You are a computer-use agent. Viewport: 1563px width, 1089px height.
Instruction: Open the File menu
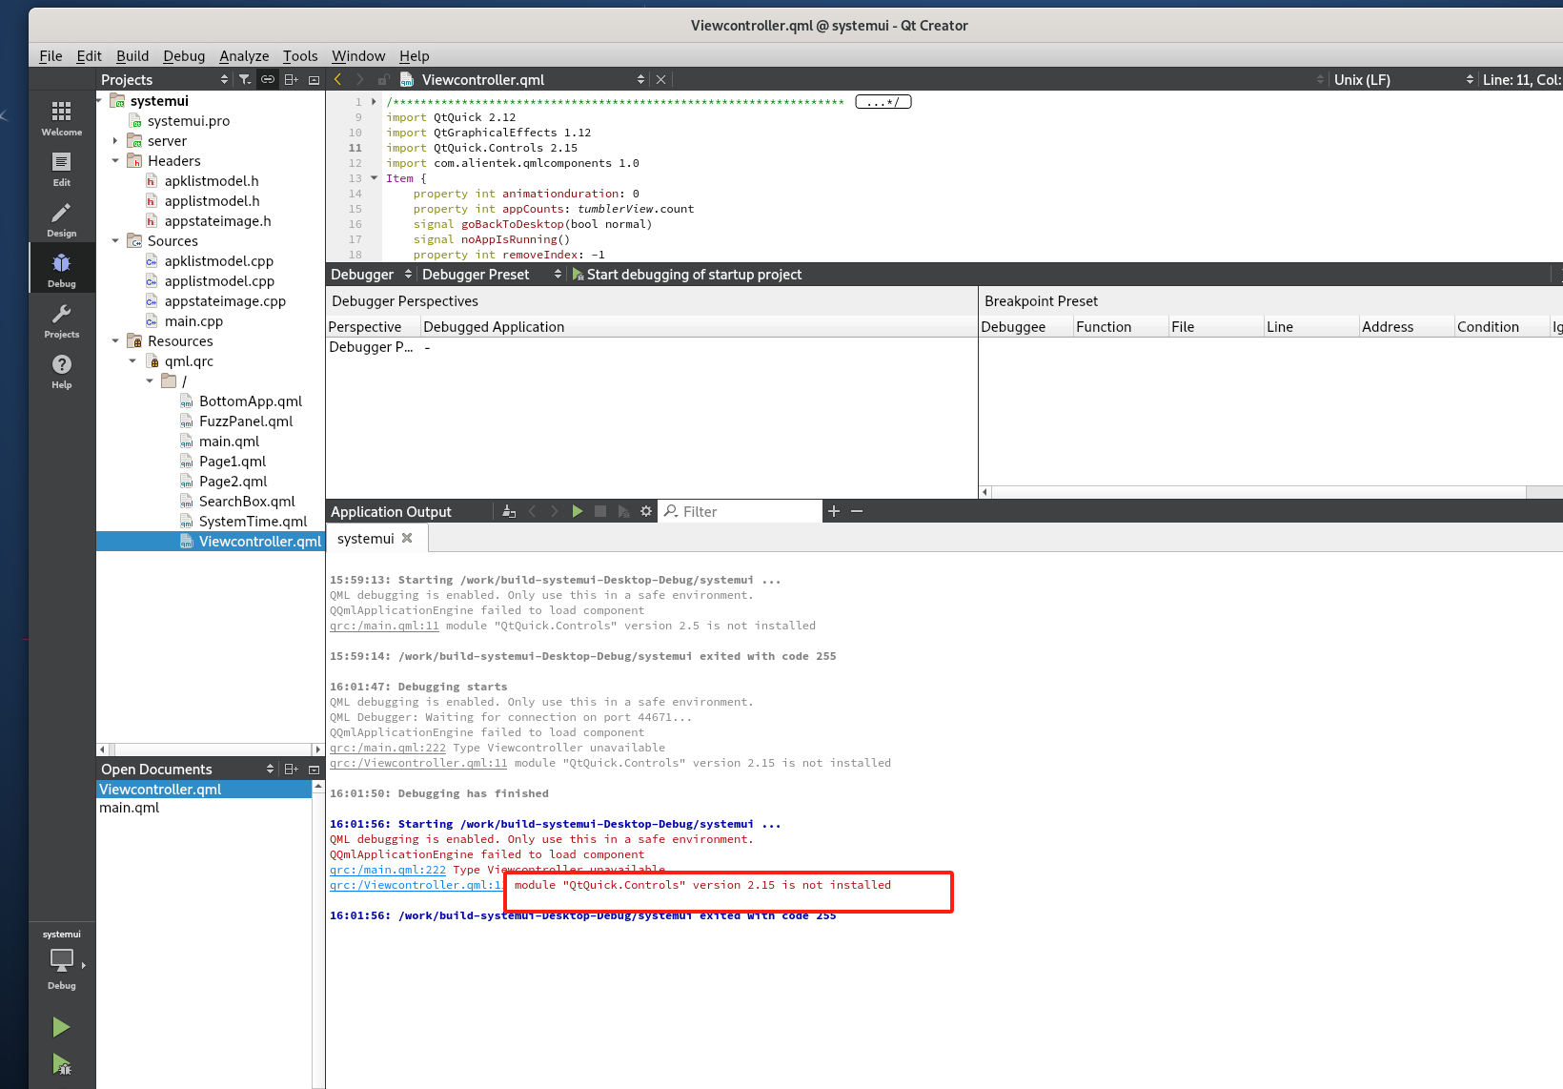[x=51, y=55]
